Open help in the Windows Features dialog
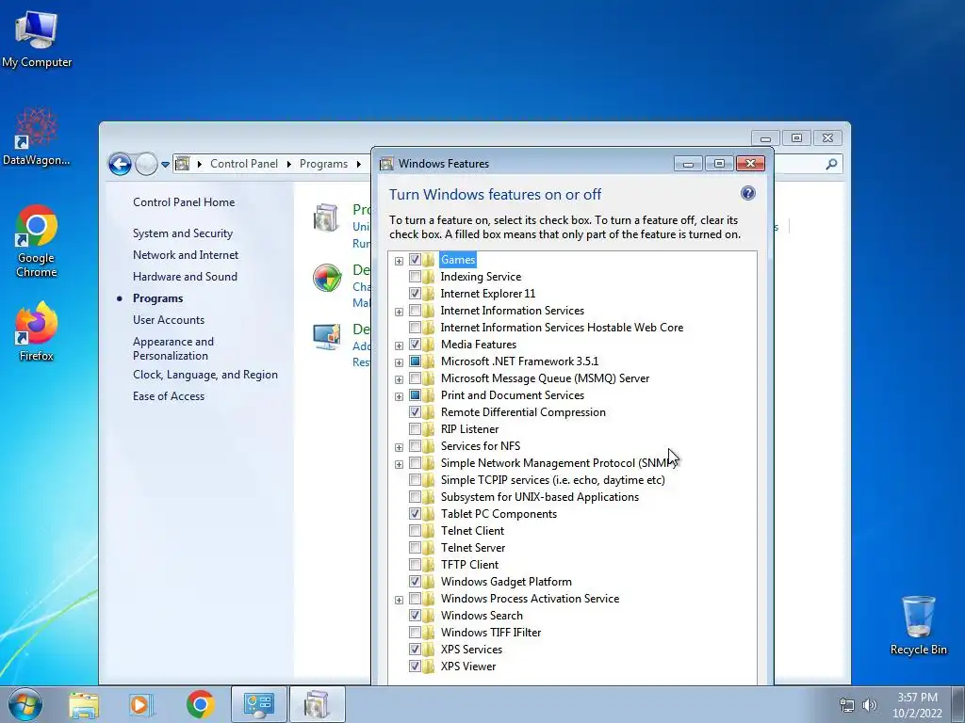This screenshot has height=723, width=965. pos(747,194)
